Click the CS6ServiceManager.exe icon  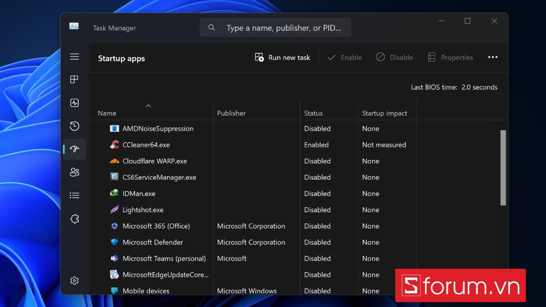coord(115,177)
